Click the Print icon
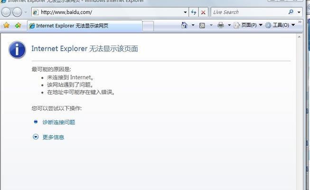Image resolution: width=310 pixels, height=190 pixels. pos(221,25)
